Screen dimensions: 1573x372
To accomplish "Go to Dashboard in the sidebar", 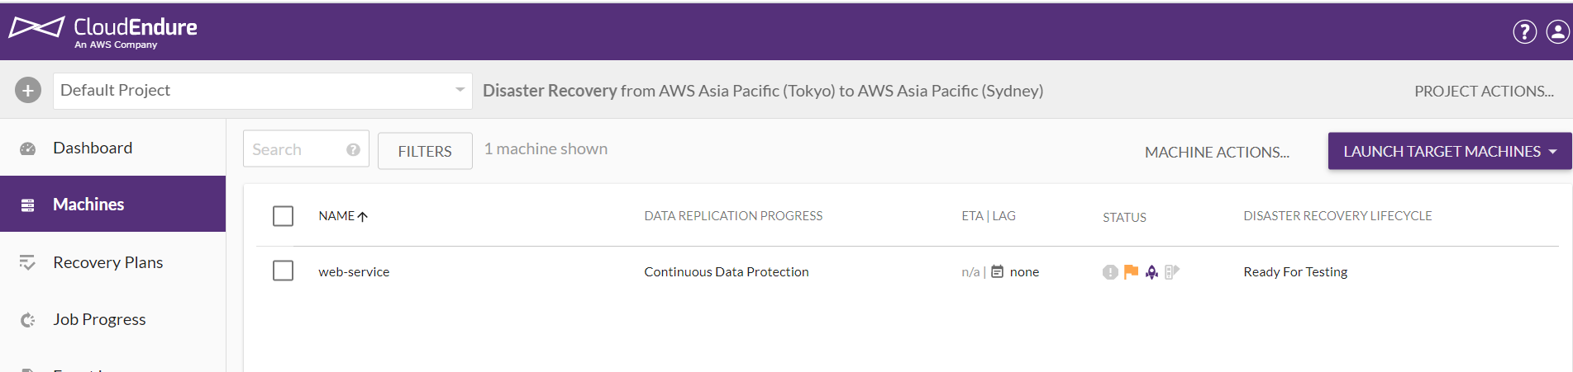I will 92,148.
